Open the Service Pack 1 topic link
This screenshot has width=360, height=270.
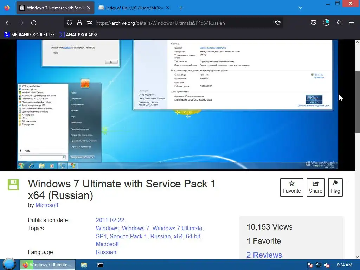[128, 236]
